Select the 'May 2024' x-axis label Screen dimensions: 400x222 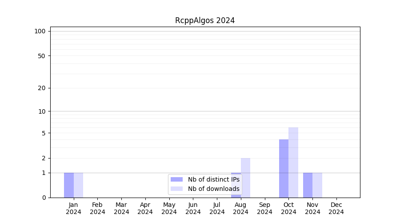click(x=169, y=208)
